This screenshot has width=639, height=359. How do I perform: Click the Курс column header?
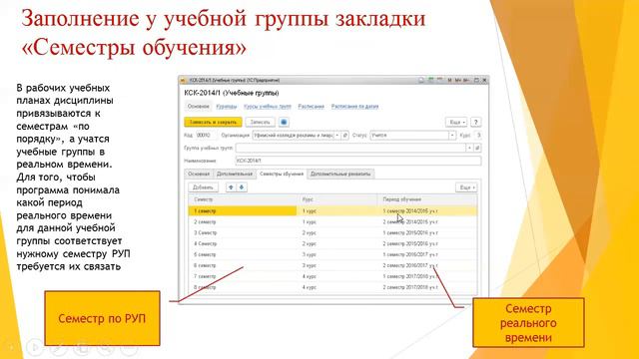(x=338, y=199)
